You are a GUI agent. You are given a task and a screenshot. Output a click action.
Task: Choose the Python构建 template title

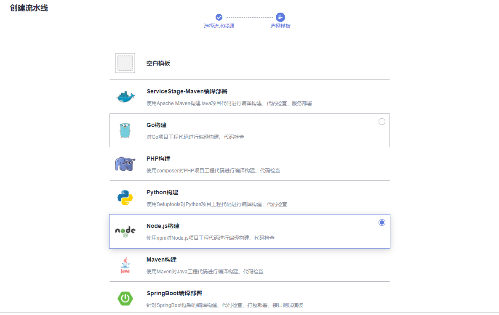162,193
